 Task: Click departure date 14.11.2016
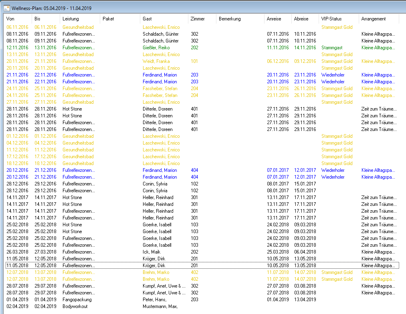coord(305,48)
